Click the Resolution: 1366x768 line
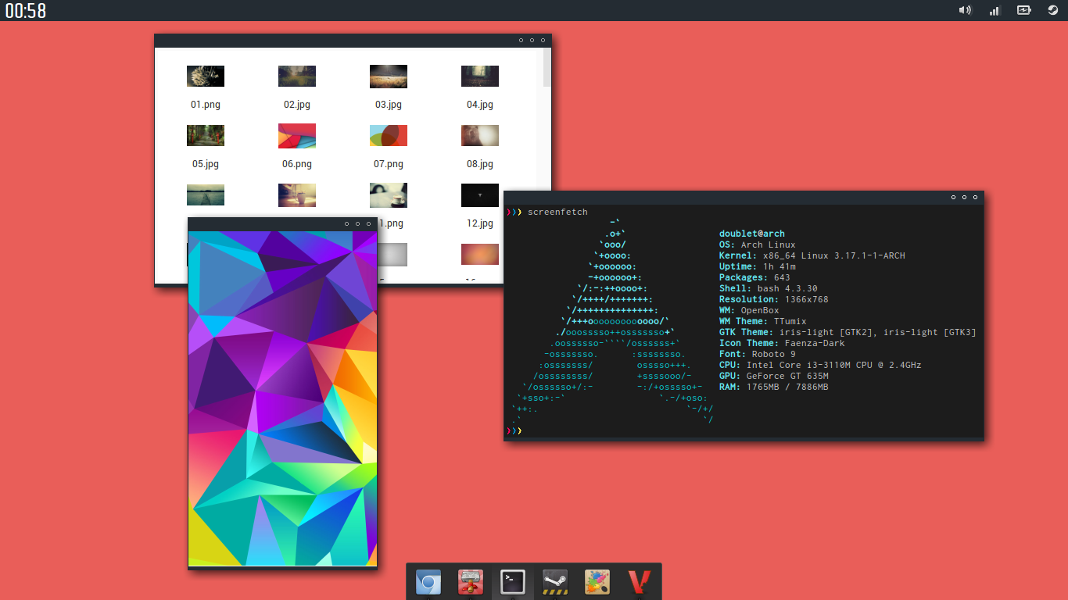Image resolution: width=1068 pixels, height=600 pixels. click(x=774, y=299)
